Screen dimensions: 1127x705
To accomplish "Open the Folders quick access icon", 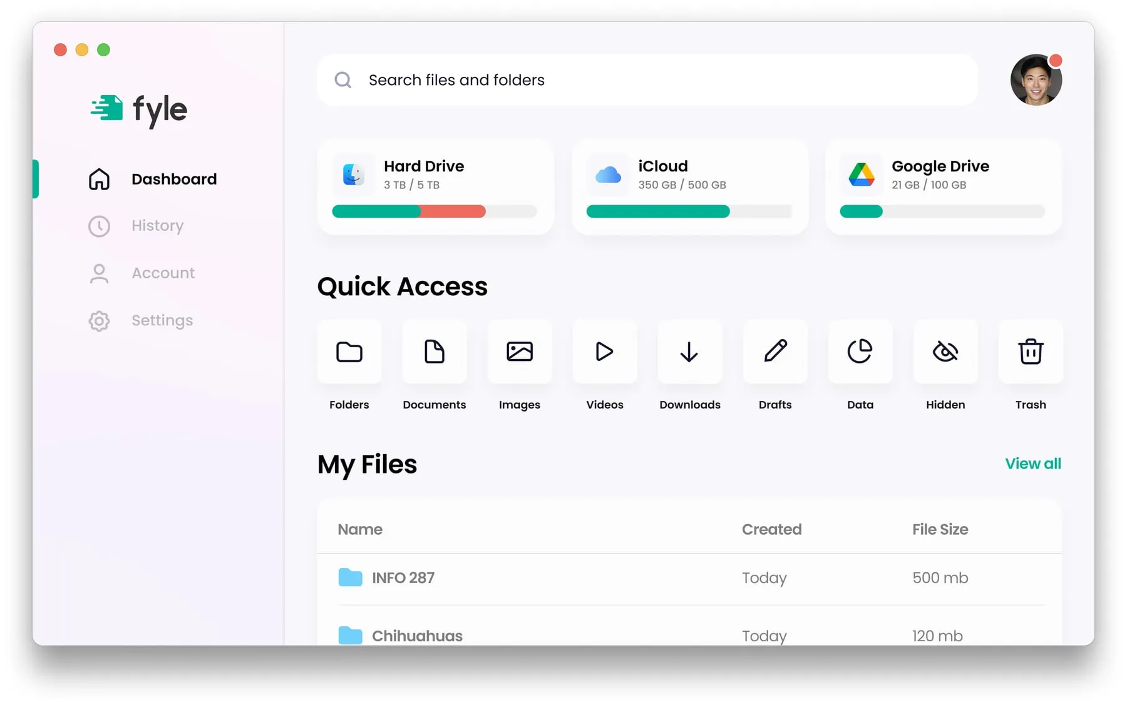I will click(x=349, y=352).
